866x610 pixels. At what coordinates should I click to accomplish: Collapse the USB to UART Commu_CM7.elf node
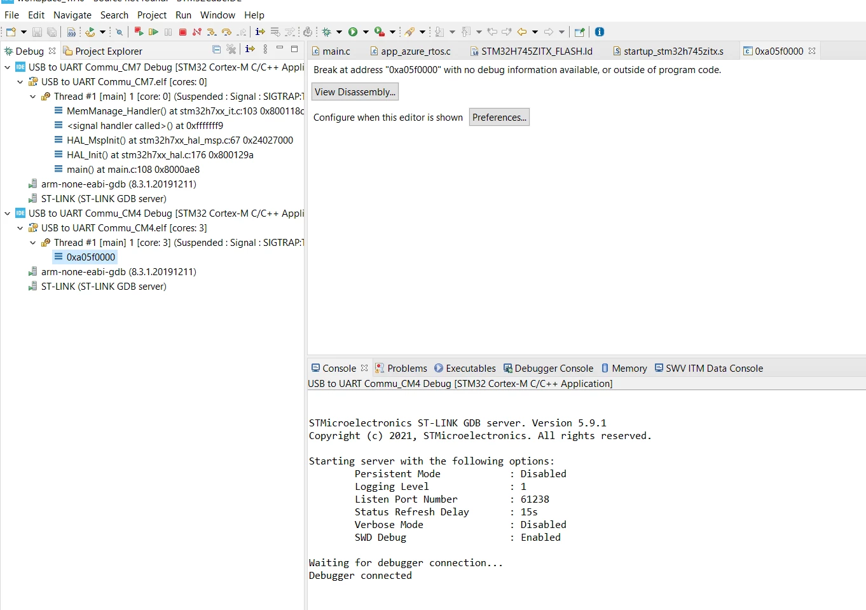tap(20, 82)
